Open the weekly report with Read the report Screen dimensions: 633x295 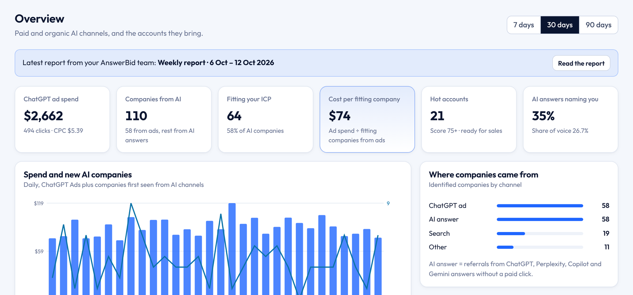(x=581, y=63)
